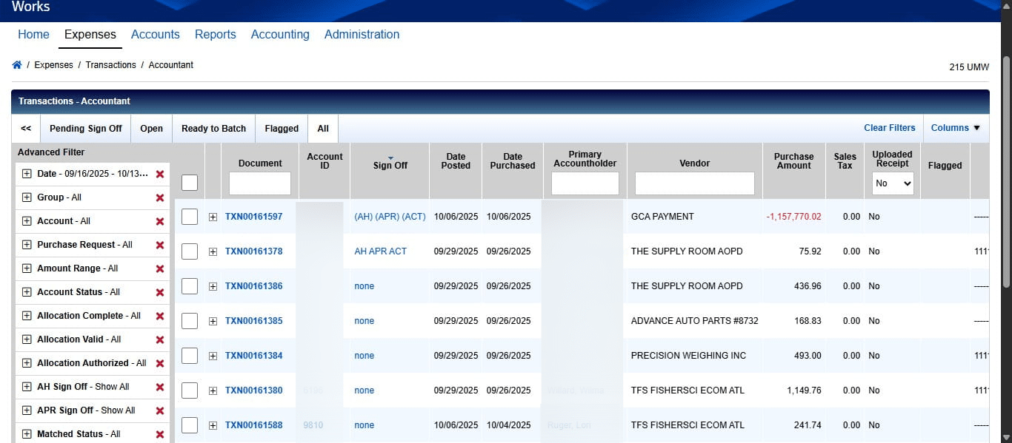Open transaction TXN00161597 link

(x=253, y=217)
